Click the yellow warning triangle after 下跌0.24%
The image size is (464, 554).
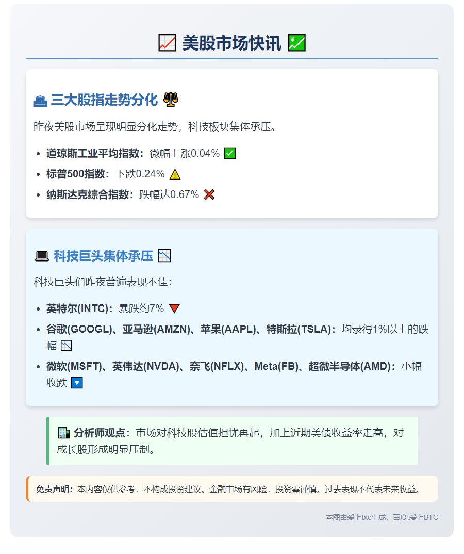coord(175,174)
